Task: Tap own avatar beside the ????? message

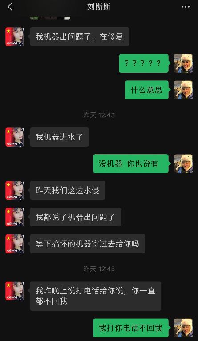Action: point(183,63)
